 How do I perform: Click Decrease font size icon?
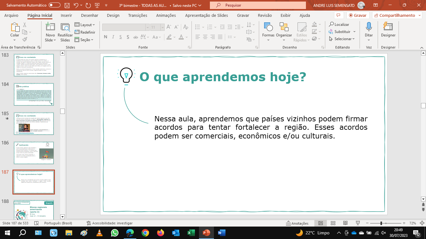pyautogui.click(x=177, y=27)
